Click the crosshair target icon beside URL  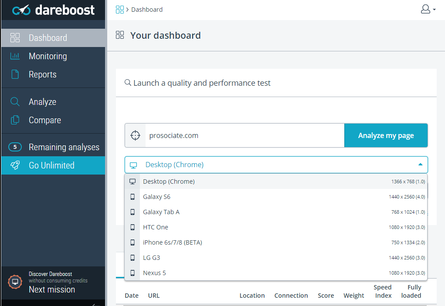(x=136, y=135)
